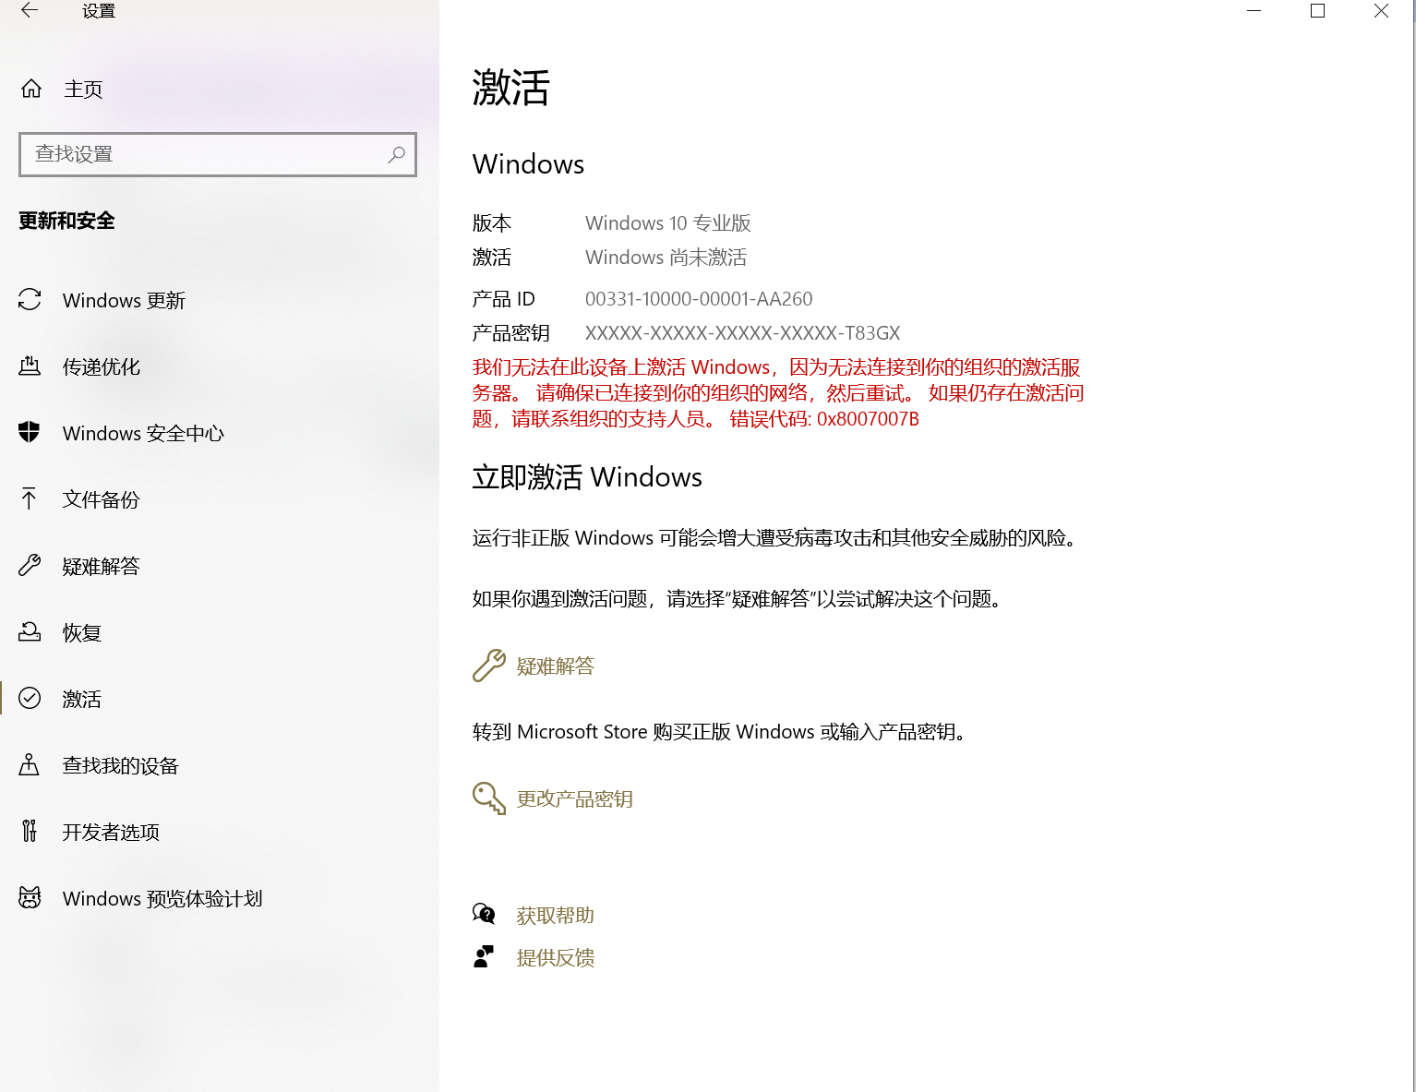Open Windows 预览体验计划 page
The image size is (1416, 1092).
(162, 898)
